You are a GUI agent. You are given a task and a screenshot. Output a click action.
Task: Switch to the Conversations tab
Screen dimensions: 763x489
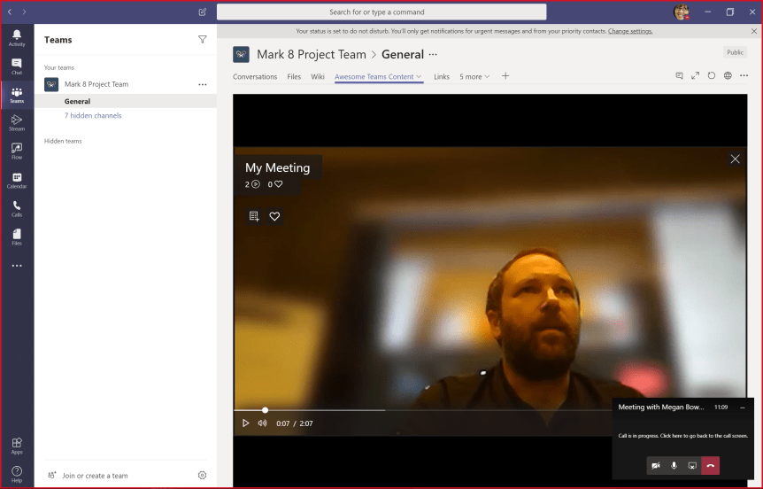(x=255, y=77)
